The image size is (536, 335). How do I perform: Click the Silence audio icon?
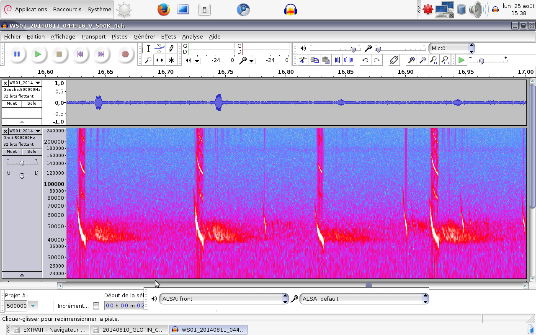coord(348,60)
